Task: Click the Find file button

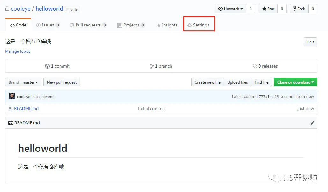Action: pyautogui.click(x=261, y=82)
